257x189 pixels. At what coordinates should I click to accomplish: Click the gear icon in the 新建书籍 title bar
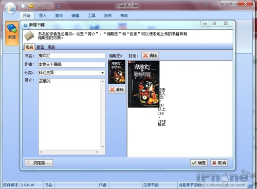(x=26, y=25)
